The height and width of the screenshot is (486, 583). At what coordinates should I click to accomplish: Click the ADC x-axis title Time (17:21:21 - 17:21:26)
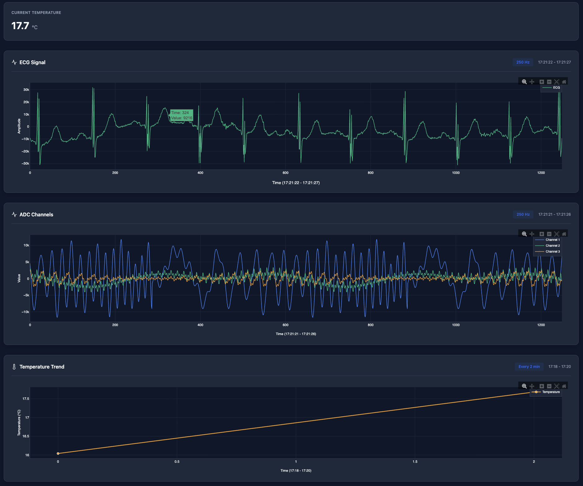(296, 334)
